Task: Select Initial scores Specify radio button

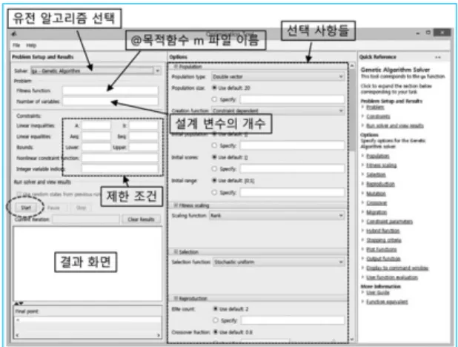Action: pos(214,168)
